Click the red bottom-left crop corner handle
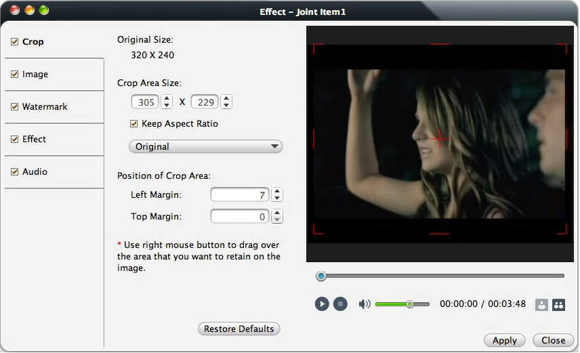This screenshot has height=353, width=580. (x=318, y=230)
